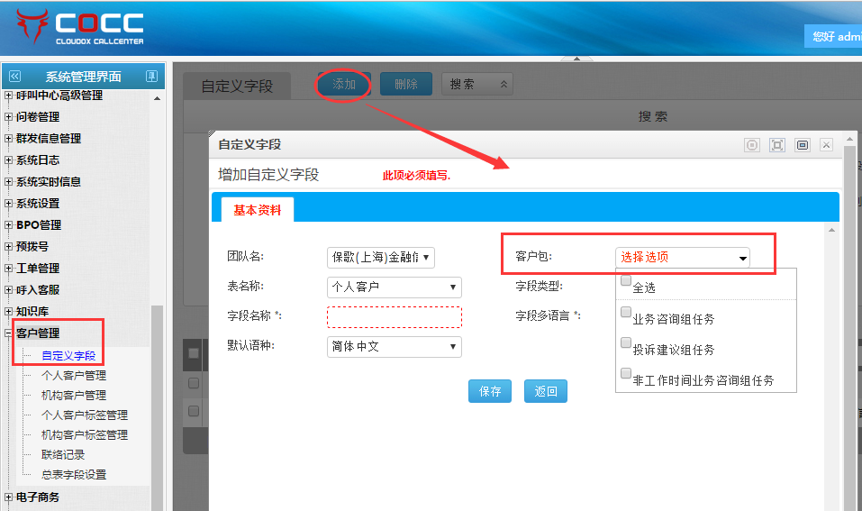Collapse the sidebar with double-arrow icon
This screenshot has height=511, width=862.
click(x=14, y=77)
